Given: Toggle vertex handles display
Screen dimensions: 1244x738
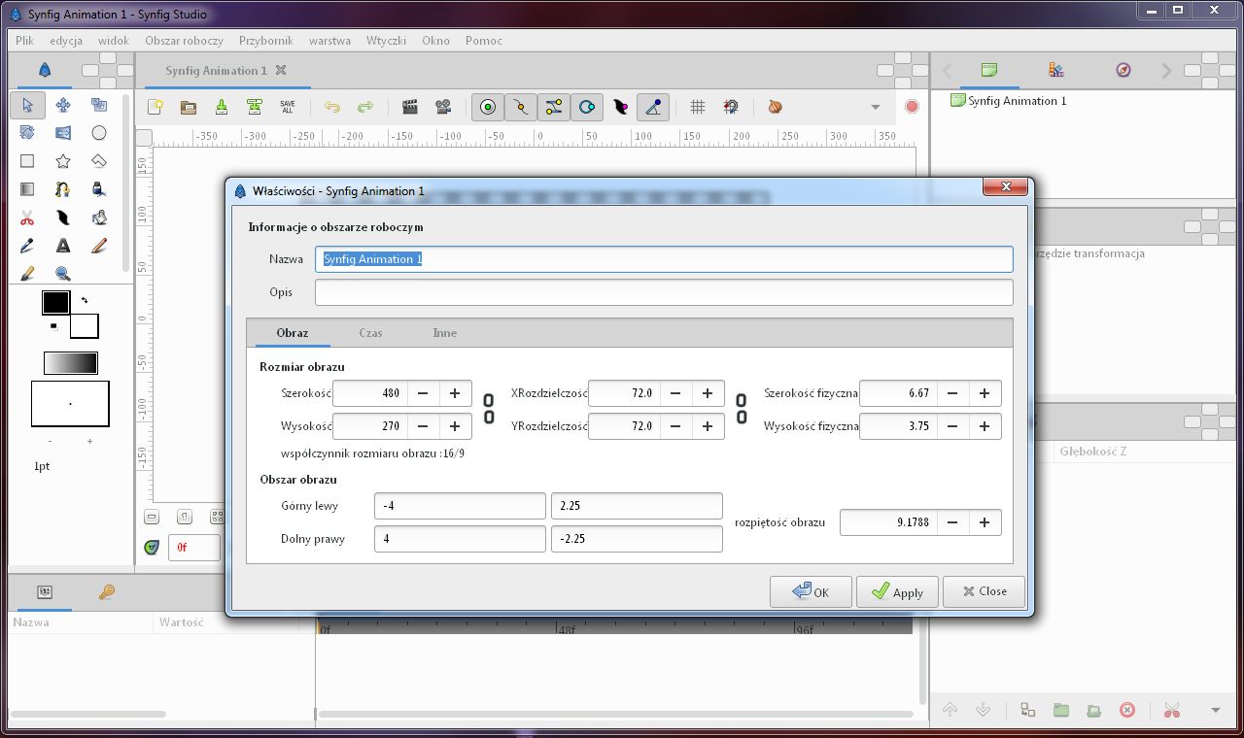Looking at the screenshot, I should click(x=521, y=107).
